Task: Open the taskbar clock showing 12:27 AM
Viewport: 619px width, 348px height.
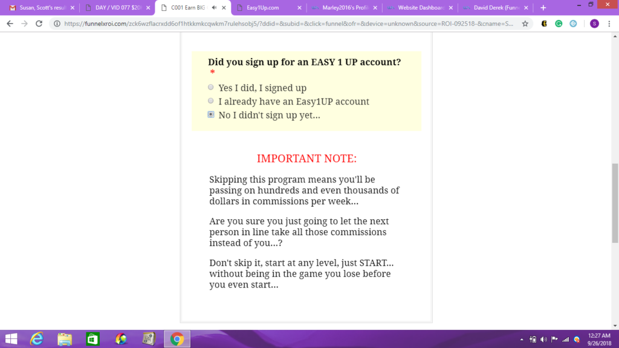Action: tap(599, 340)
